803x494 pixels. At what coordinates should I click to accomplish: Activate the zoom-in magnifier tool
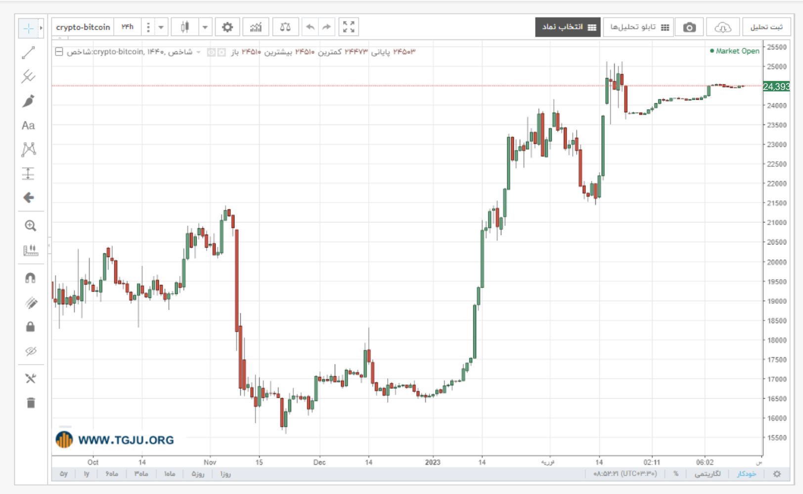30,226
